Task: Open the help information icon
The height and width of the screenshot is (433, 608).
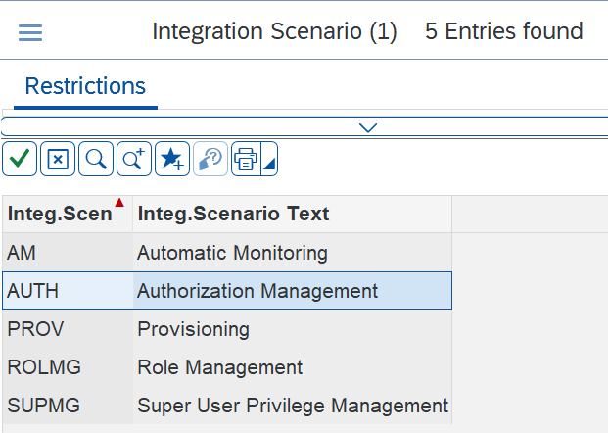Action: pos(210,159)
